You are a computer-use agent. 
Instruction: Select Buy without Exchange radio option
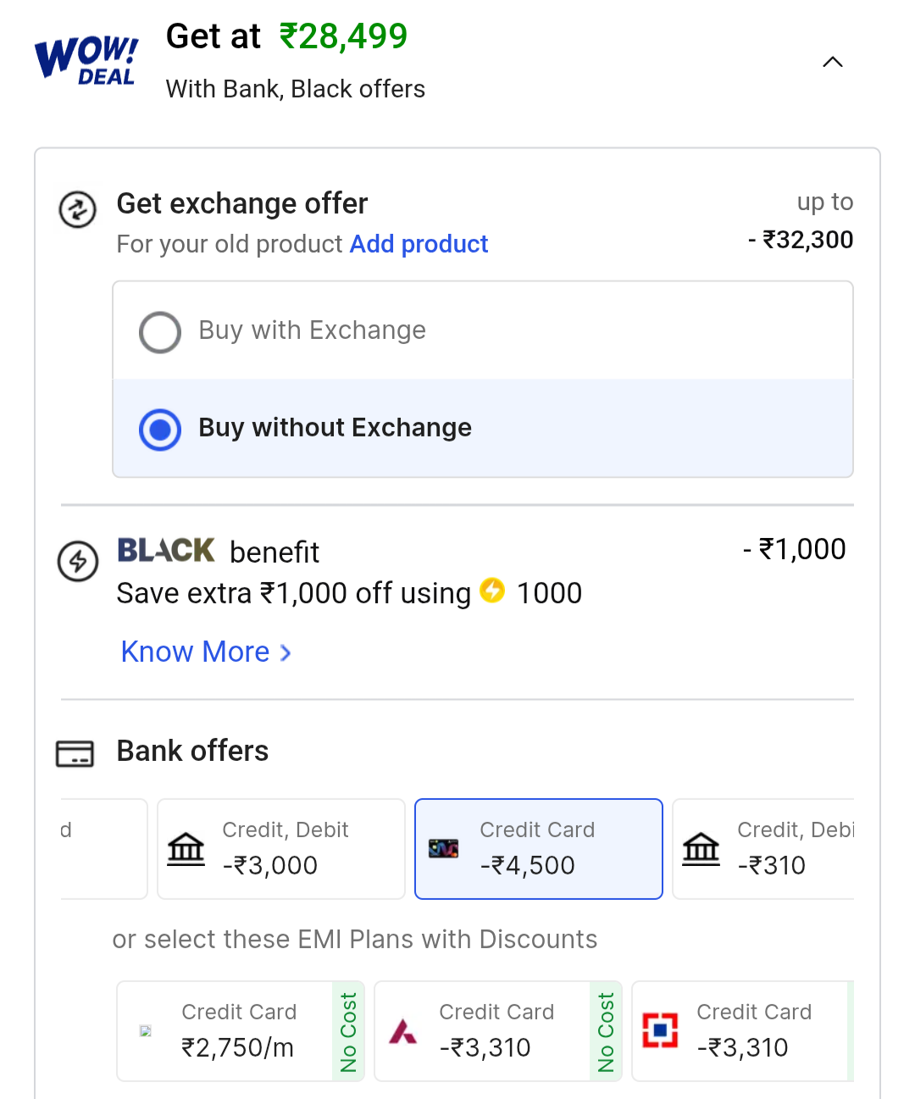(160, 430)
